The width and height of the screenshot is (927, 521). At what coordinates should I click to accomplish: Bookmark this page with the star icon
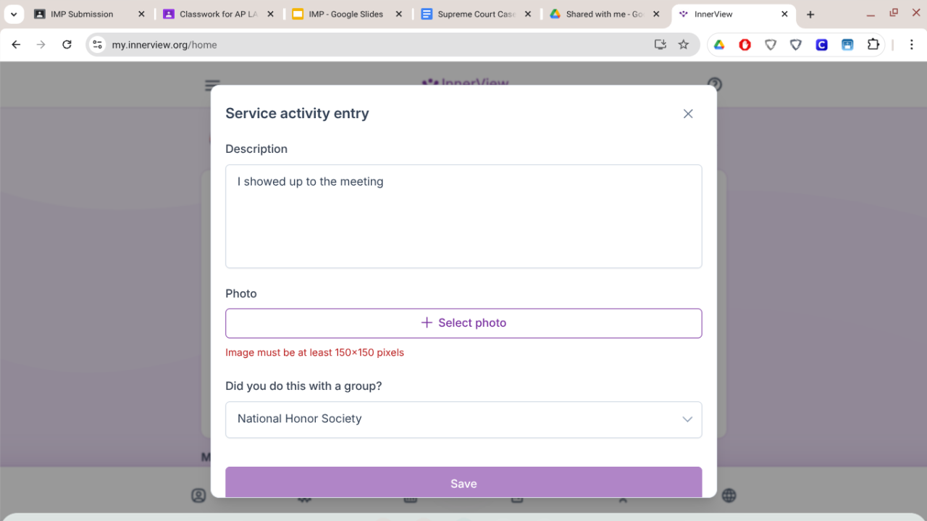coord(683,45)
